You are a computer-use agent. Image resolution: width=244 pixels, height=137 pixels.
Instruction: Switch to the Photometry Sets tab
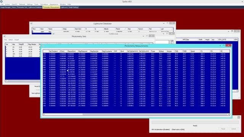[x=22, y=7]
